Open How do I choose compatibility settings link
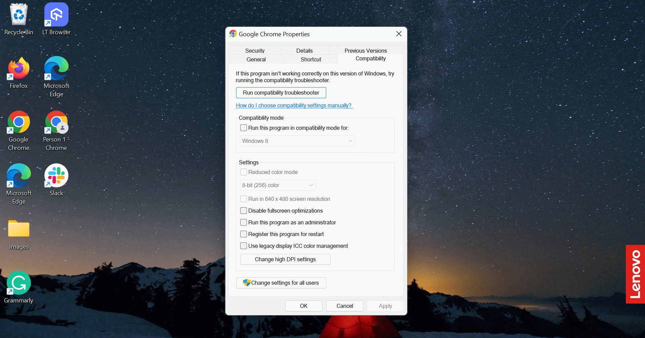 [294, 105]
